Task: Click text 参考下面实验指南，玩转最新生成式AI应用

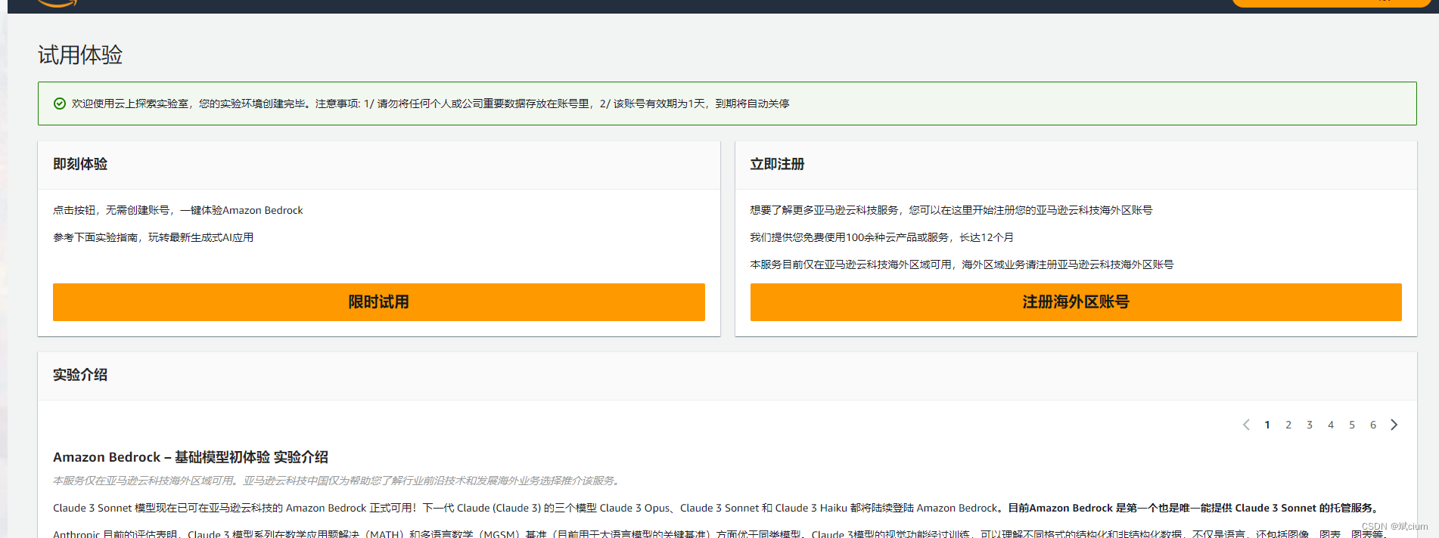Action: pos(153,237)
